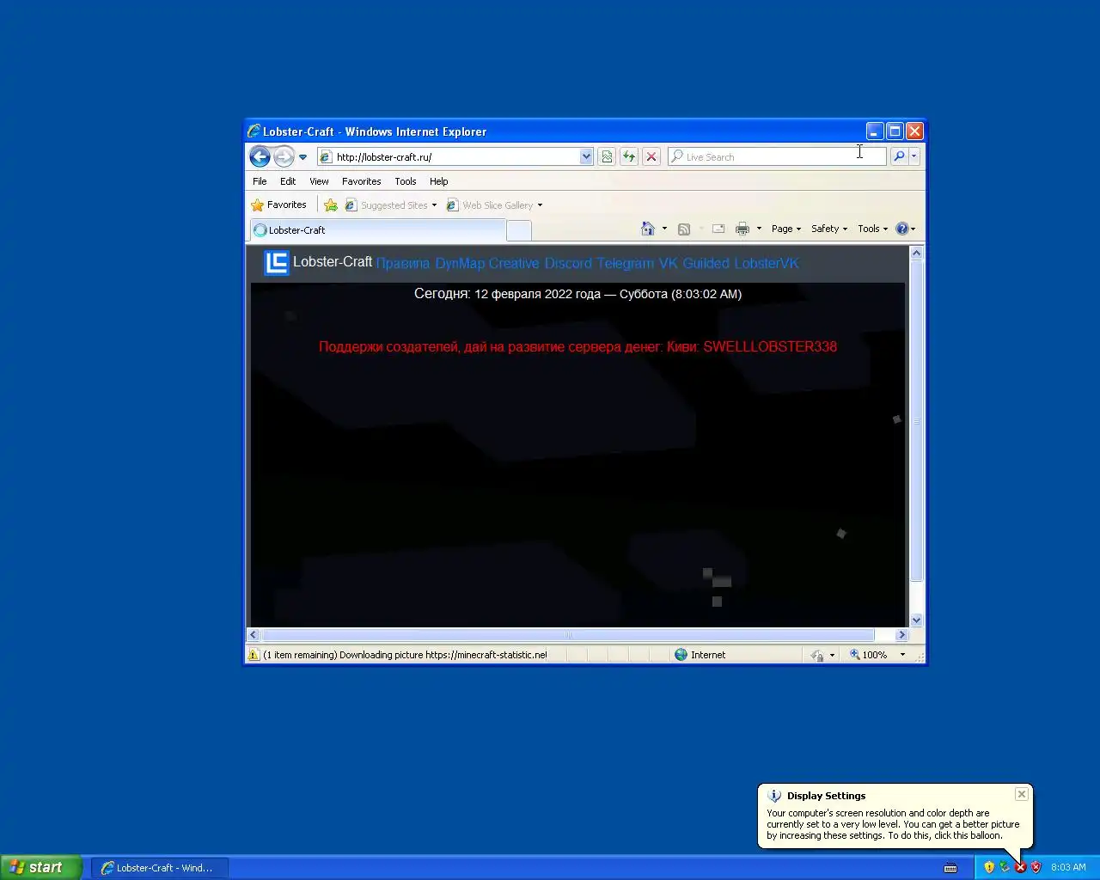Open a new blank tab
Screen dimensions: 1100x880
tap(518, 230)
